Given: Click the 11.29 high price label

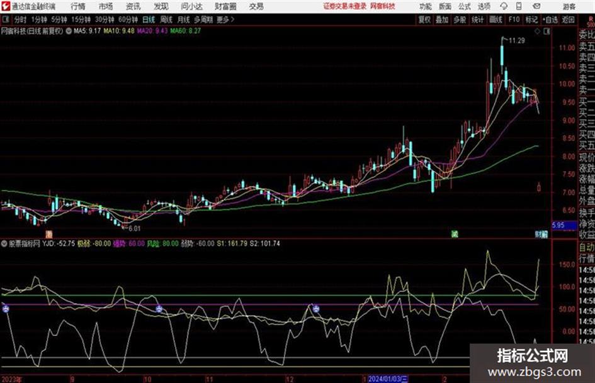Looking at the screenshot, I should click(x=517, y=41).
